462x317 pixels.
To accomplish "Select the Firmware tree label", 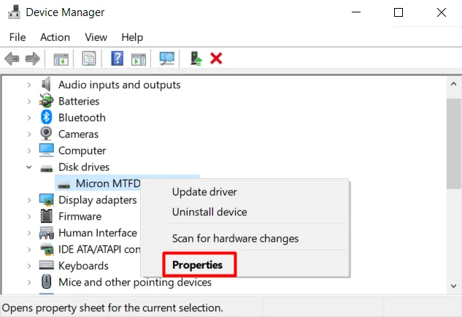I will tap(80, 216).
